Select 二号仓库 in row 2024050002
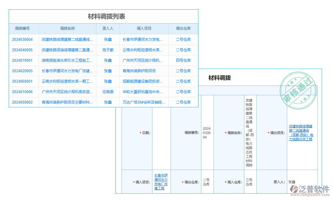Screen dimensions: 333x200 tap(182, 102)
